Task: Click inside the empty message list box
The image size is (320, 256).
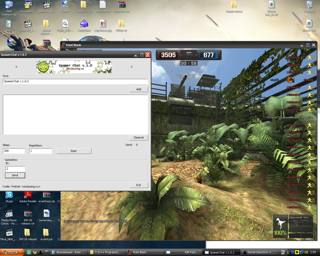Action: pyautogui.click(x=75, y=114)
